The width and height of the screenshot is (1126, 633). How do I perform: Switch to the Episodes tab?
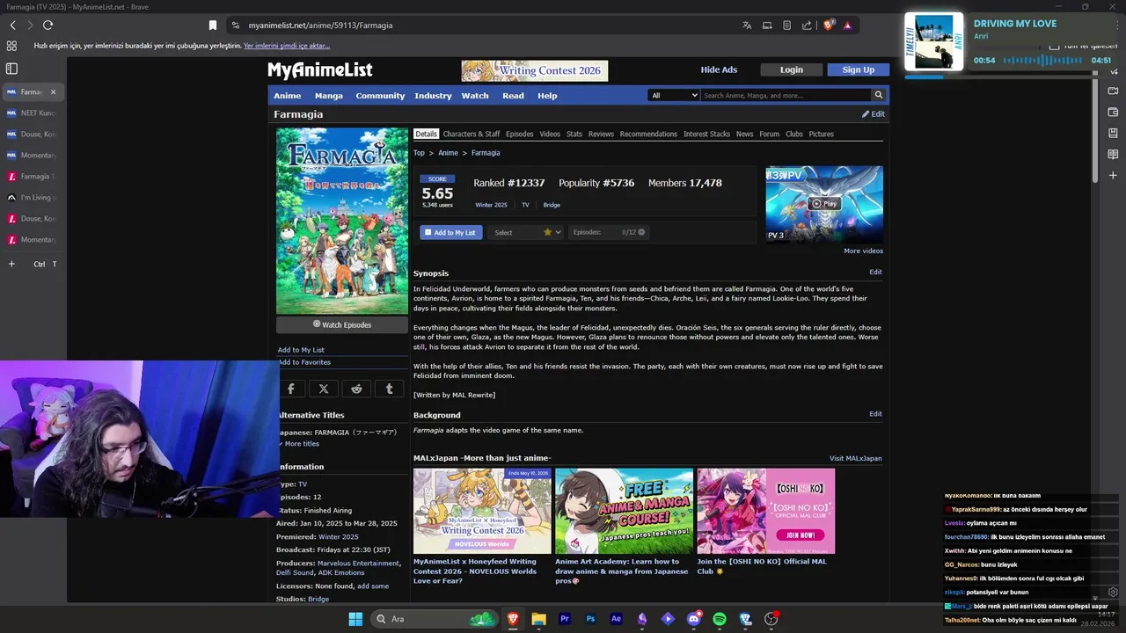pyautogui.click(x=519, y=134)
